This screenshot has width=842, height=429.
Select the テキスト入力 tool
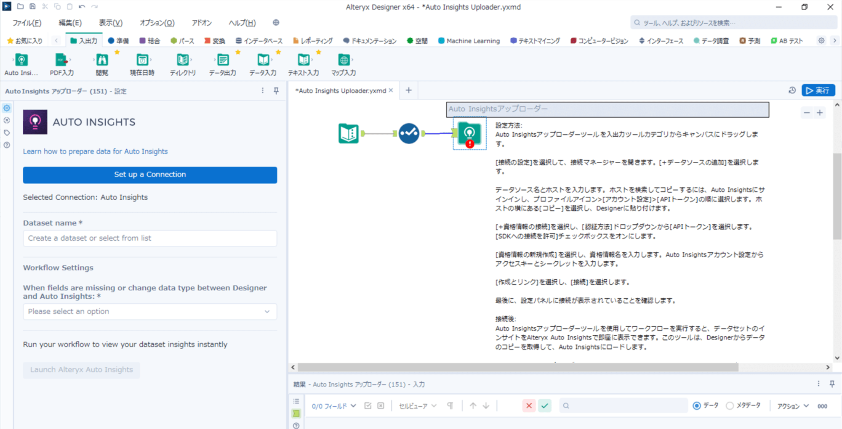tap(304, 64)
